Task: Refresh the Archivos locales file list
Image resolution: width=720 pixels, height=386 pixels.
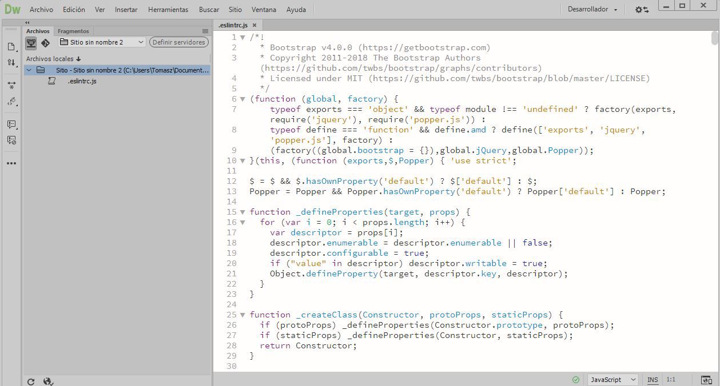Action: pyautogui.click(x=31, y=381)
